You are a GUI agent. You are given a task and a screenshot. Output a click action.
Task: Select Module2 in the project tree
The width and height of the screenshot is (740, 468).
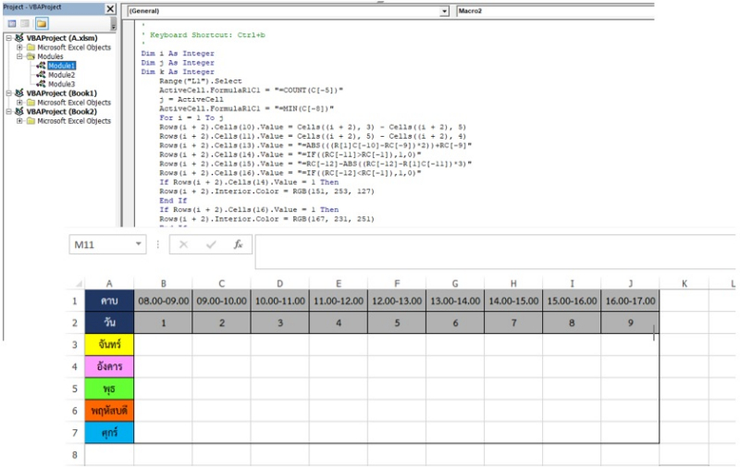tap(61, 75)
